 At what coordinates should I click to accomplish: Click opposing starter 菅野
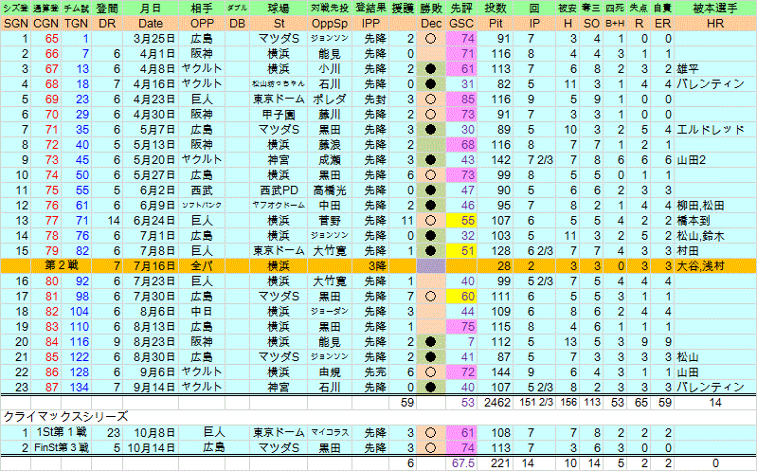[330, 221]
